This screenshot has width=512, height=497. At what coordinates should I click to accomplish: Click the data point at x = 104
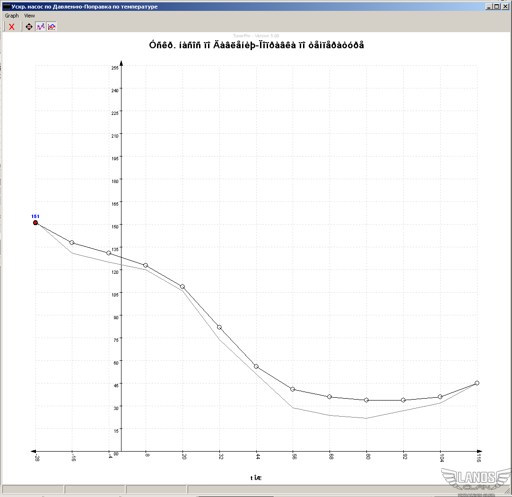pos(440,397)
